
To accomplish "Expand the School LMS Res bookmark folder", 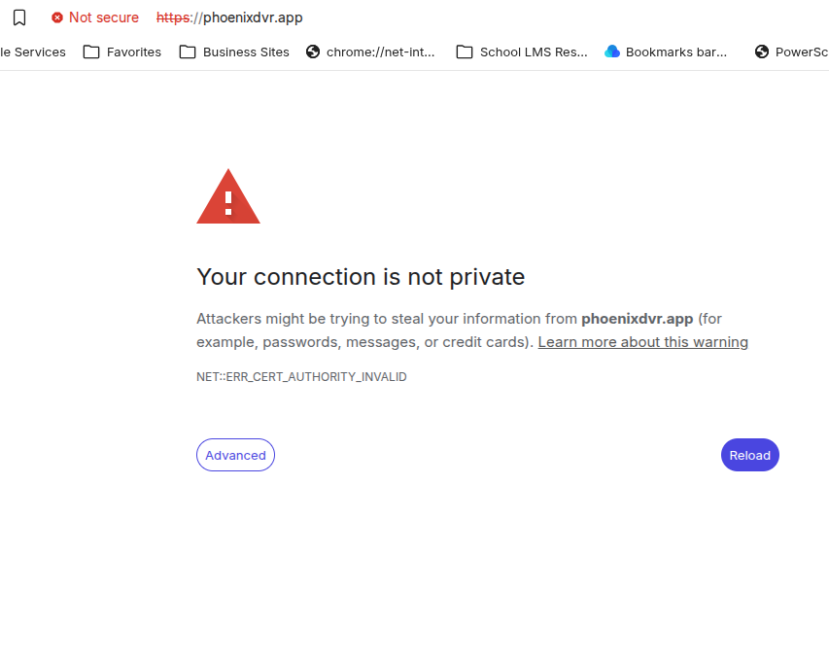I will tap(534, 52).
